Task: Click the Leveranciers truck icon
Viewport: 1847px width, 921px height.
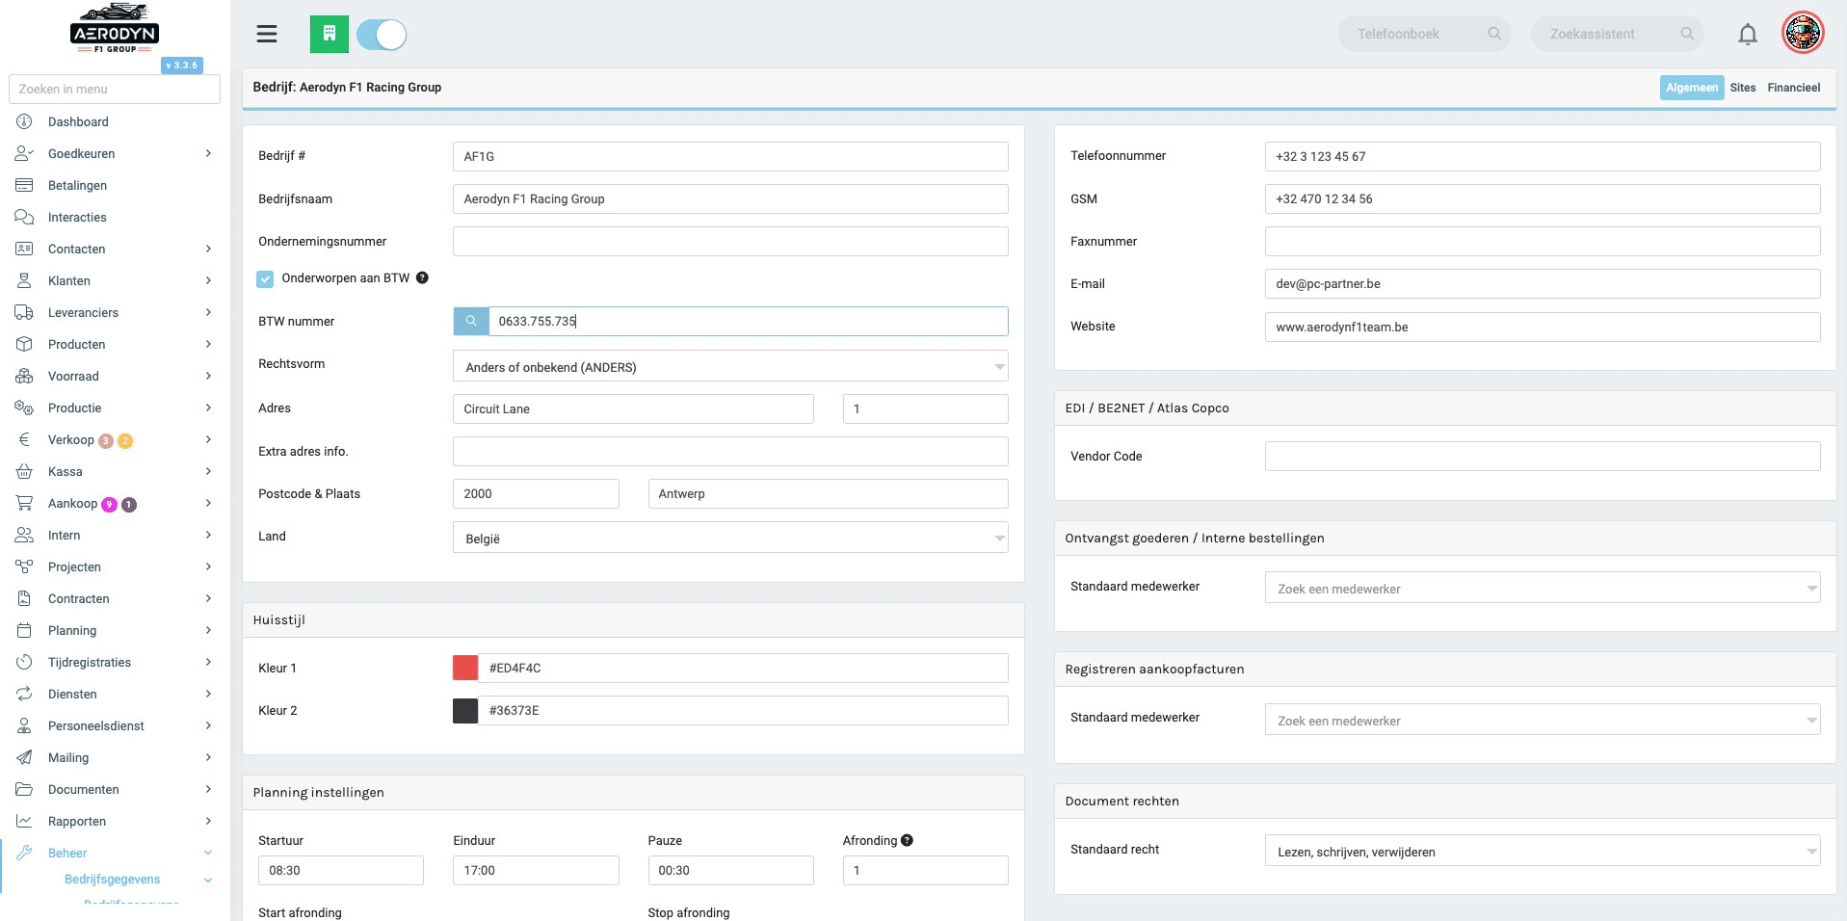Action: pyautogui.click(x=24, y=312)
